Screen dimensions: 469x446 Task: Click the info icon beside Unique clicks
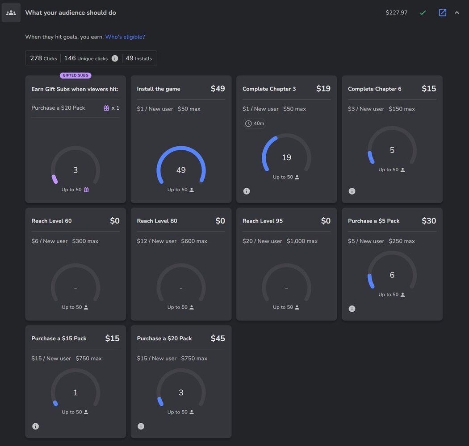click(115, 58)
